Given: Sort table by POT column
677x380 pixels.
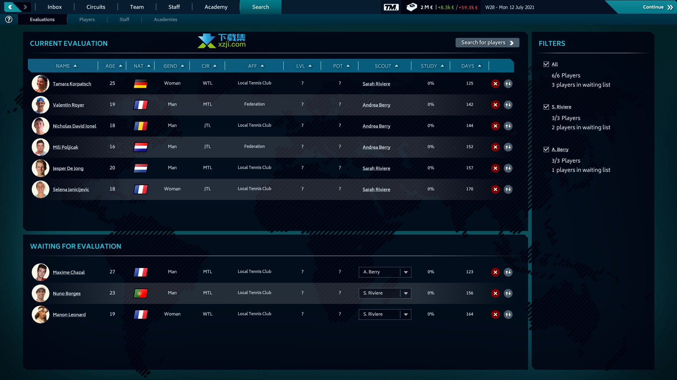Looking at the screenshot, I should coord(341,66).
